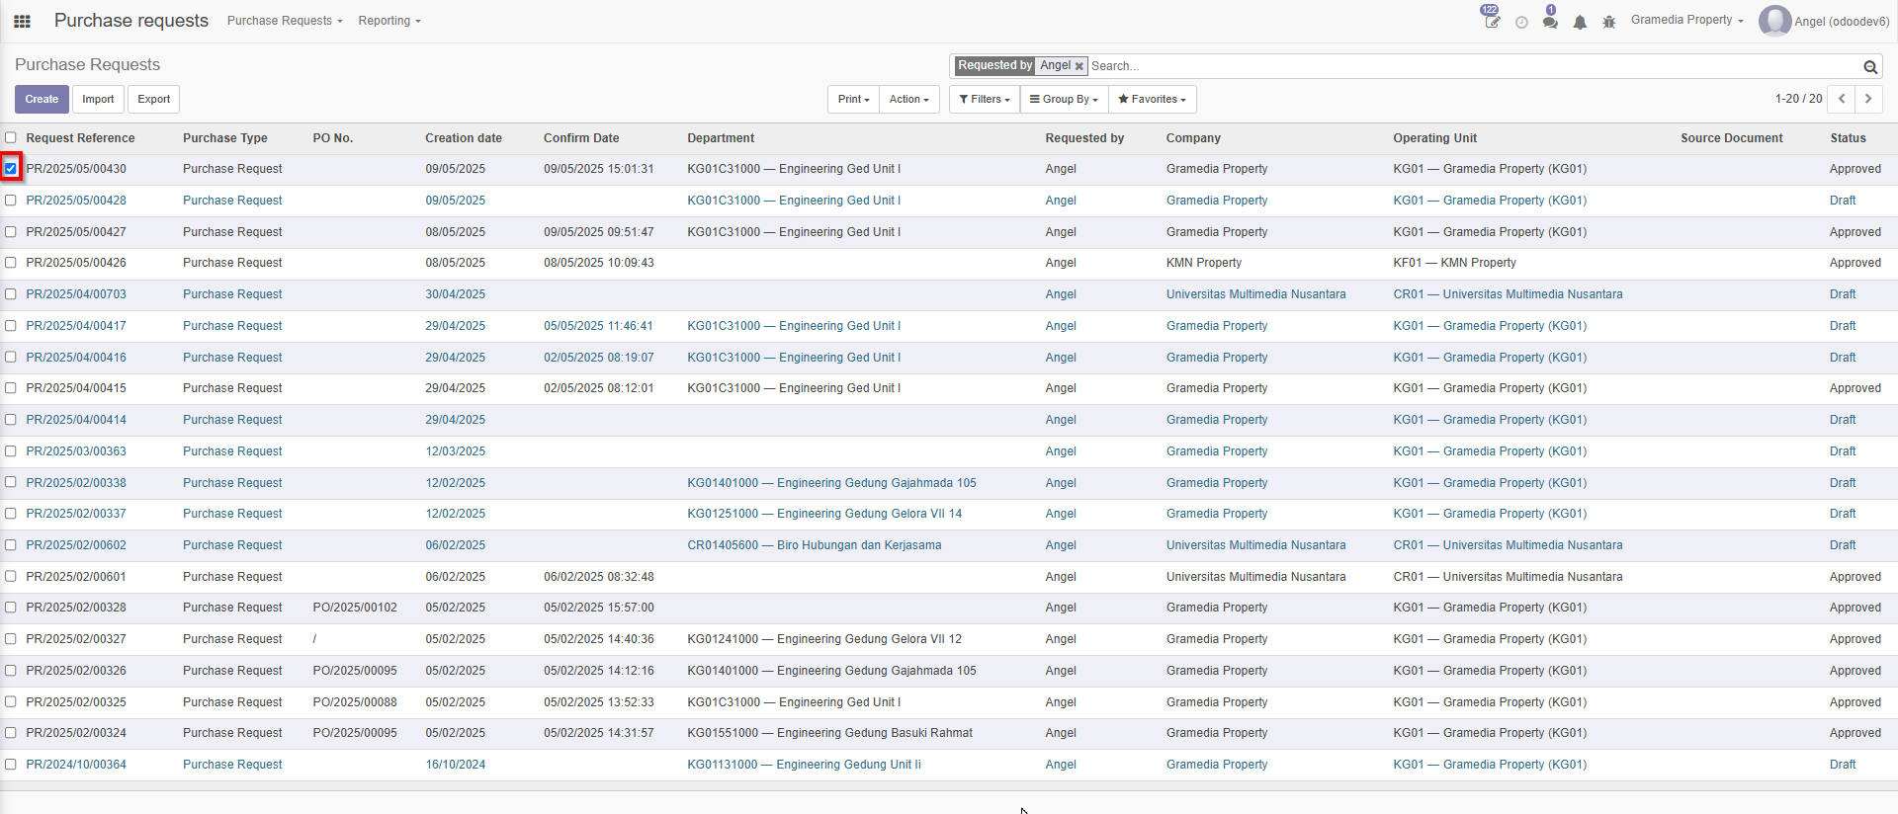Expand the Group By dropdown
The height and width of the screenshot is (814, 1898).
pyautogui.click(x=1064, y=99)
